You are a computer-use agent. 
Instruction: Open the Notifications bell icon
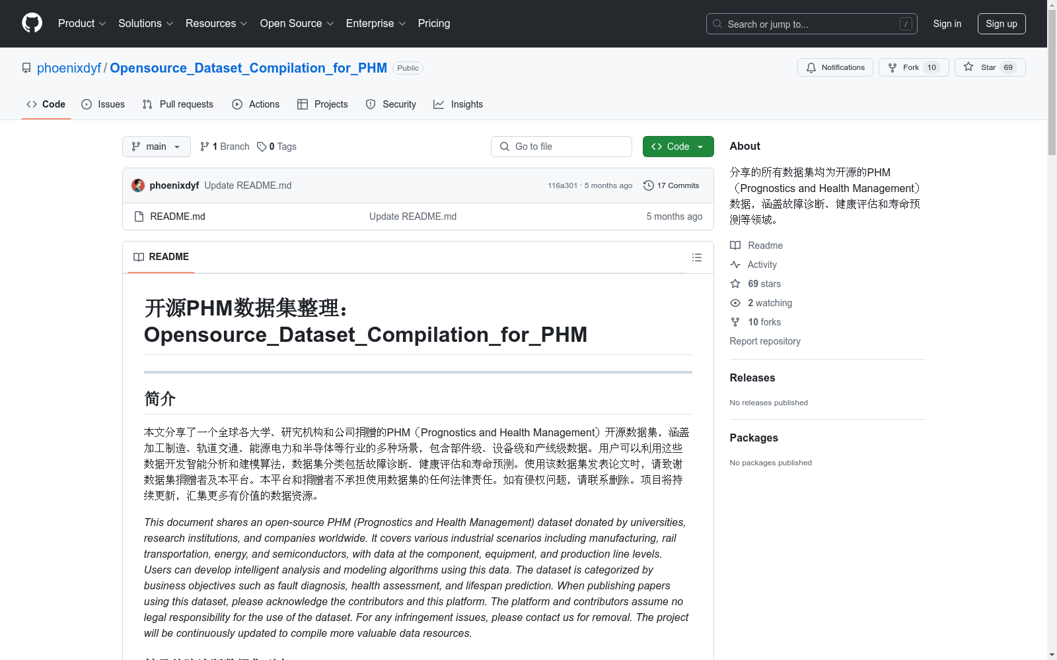point(811,67)
